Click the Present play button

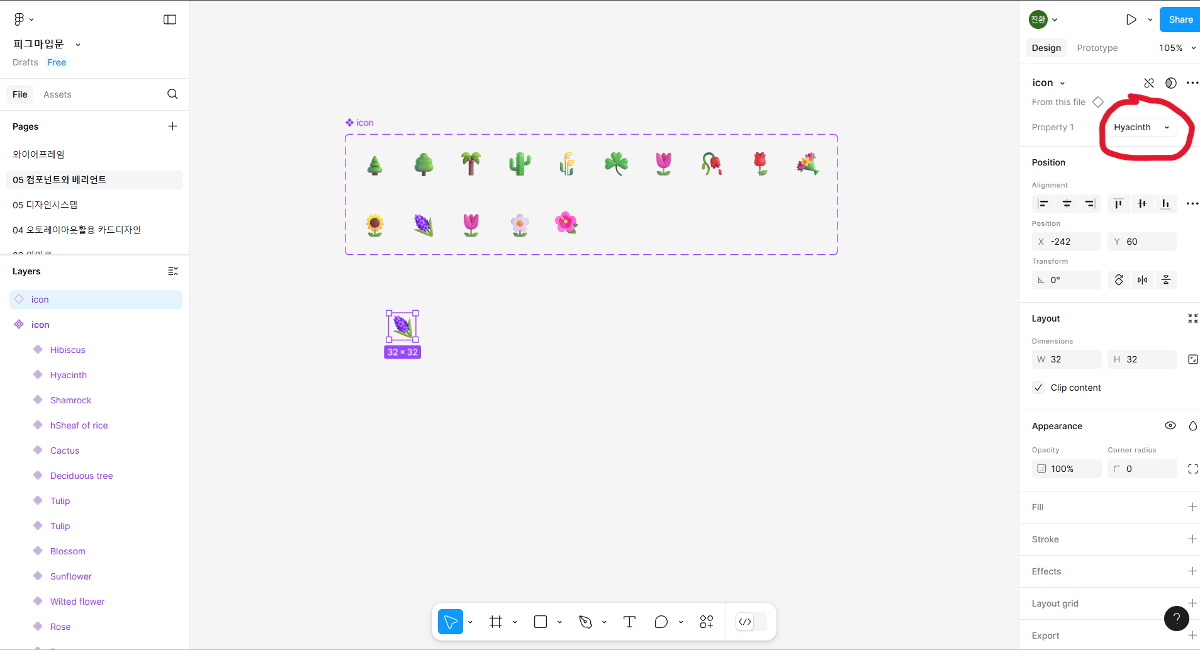pos(1131,20)
